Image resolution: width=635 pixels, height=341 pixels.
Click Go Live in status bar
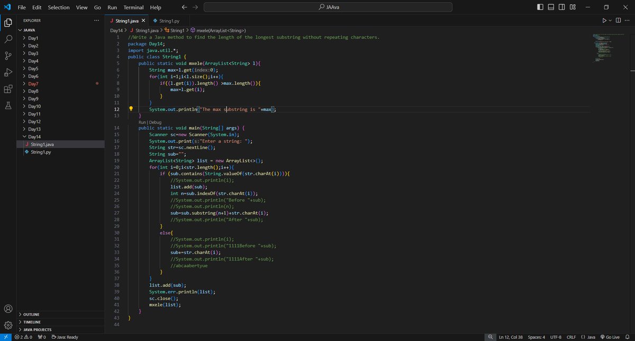point(609,337)
